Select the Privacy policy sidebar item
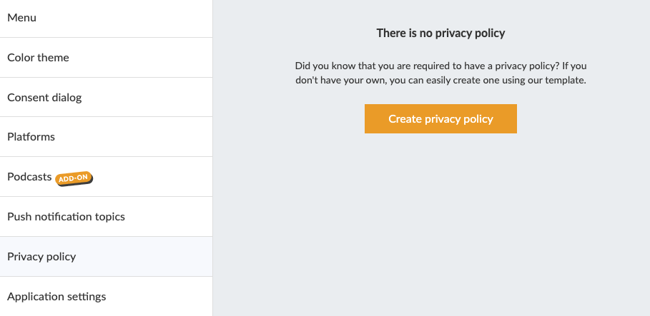 click(x=41, y=257)
